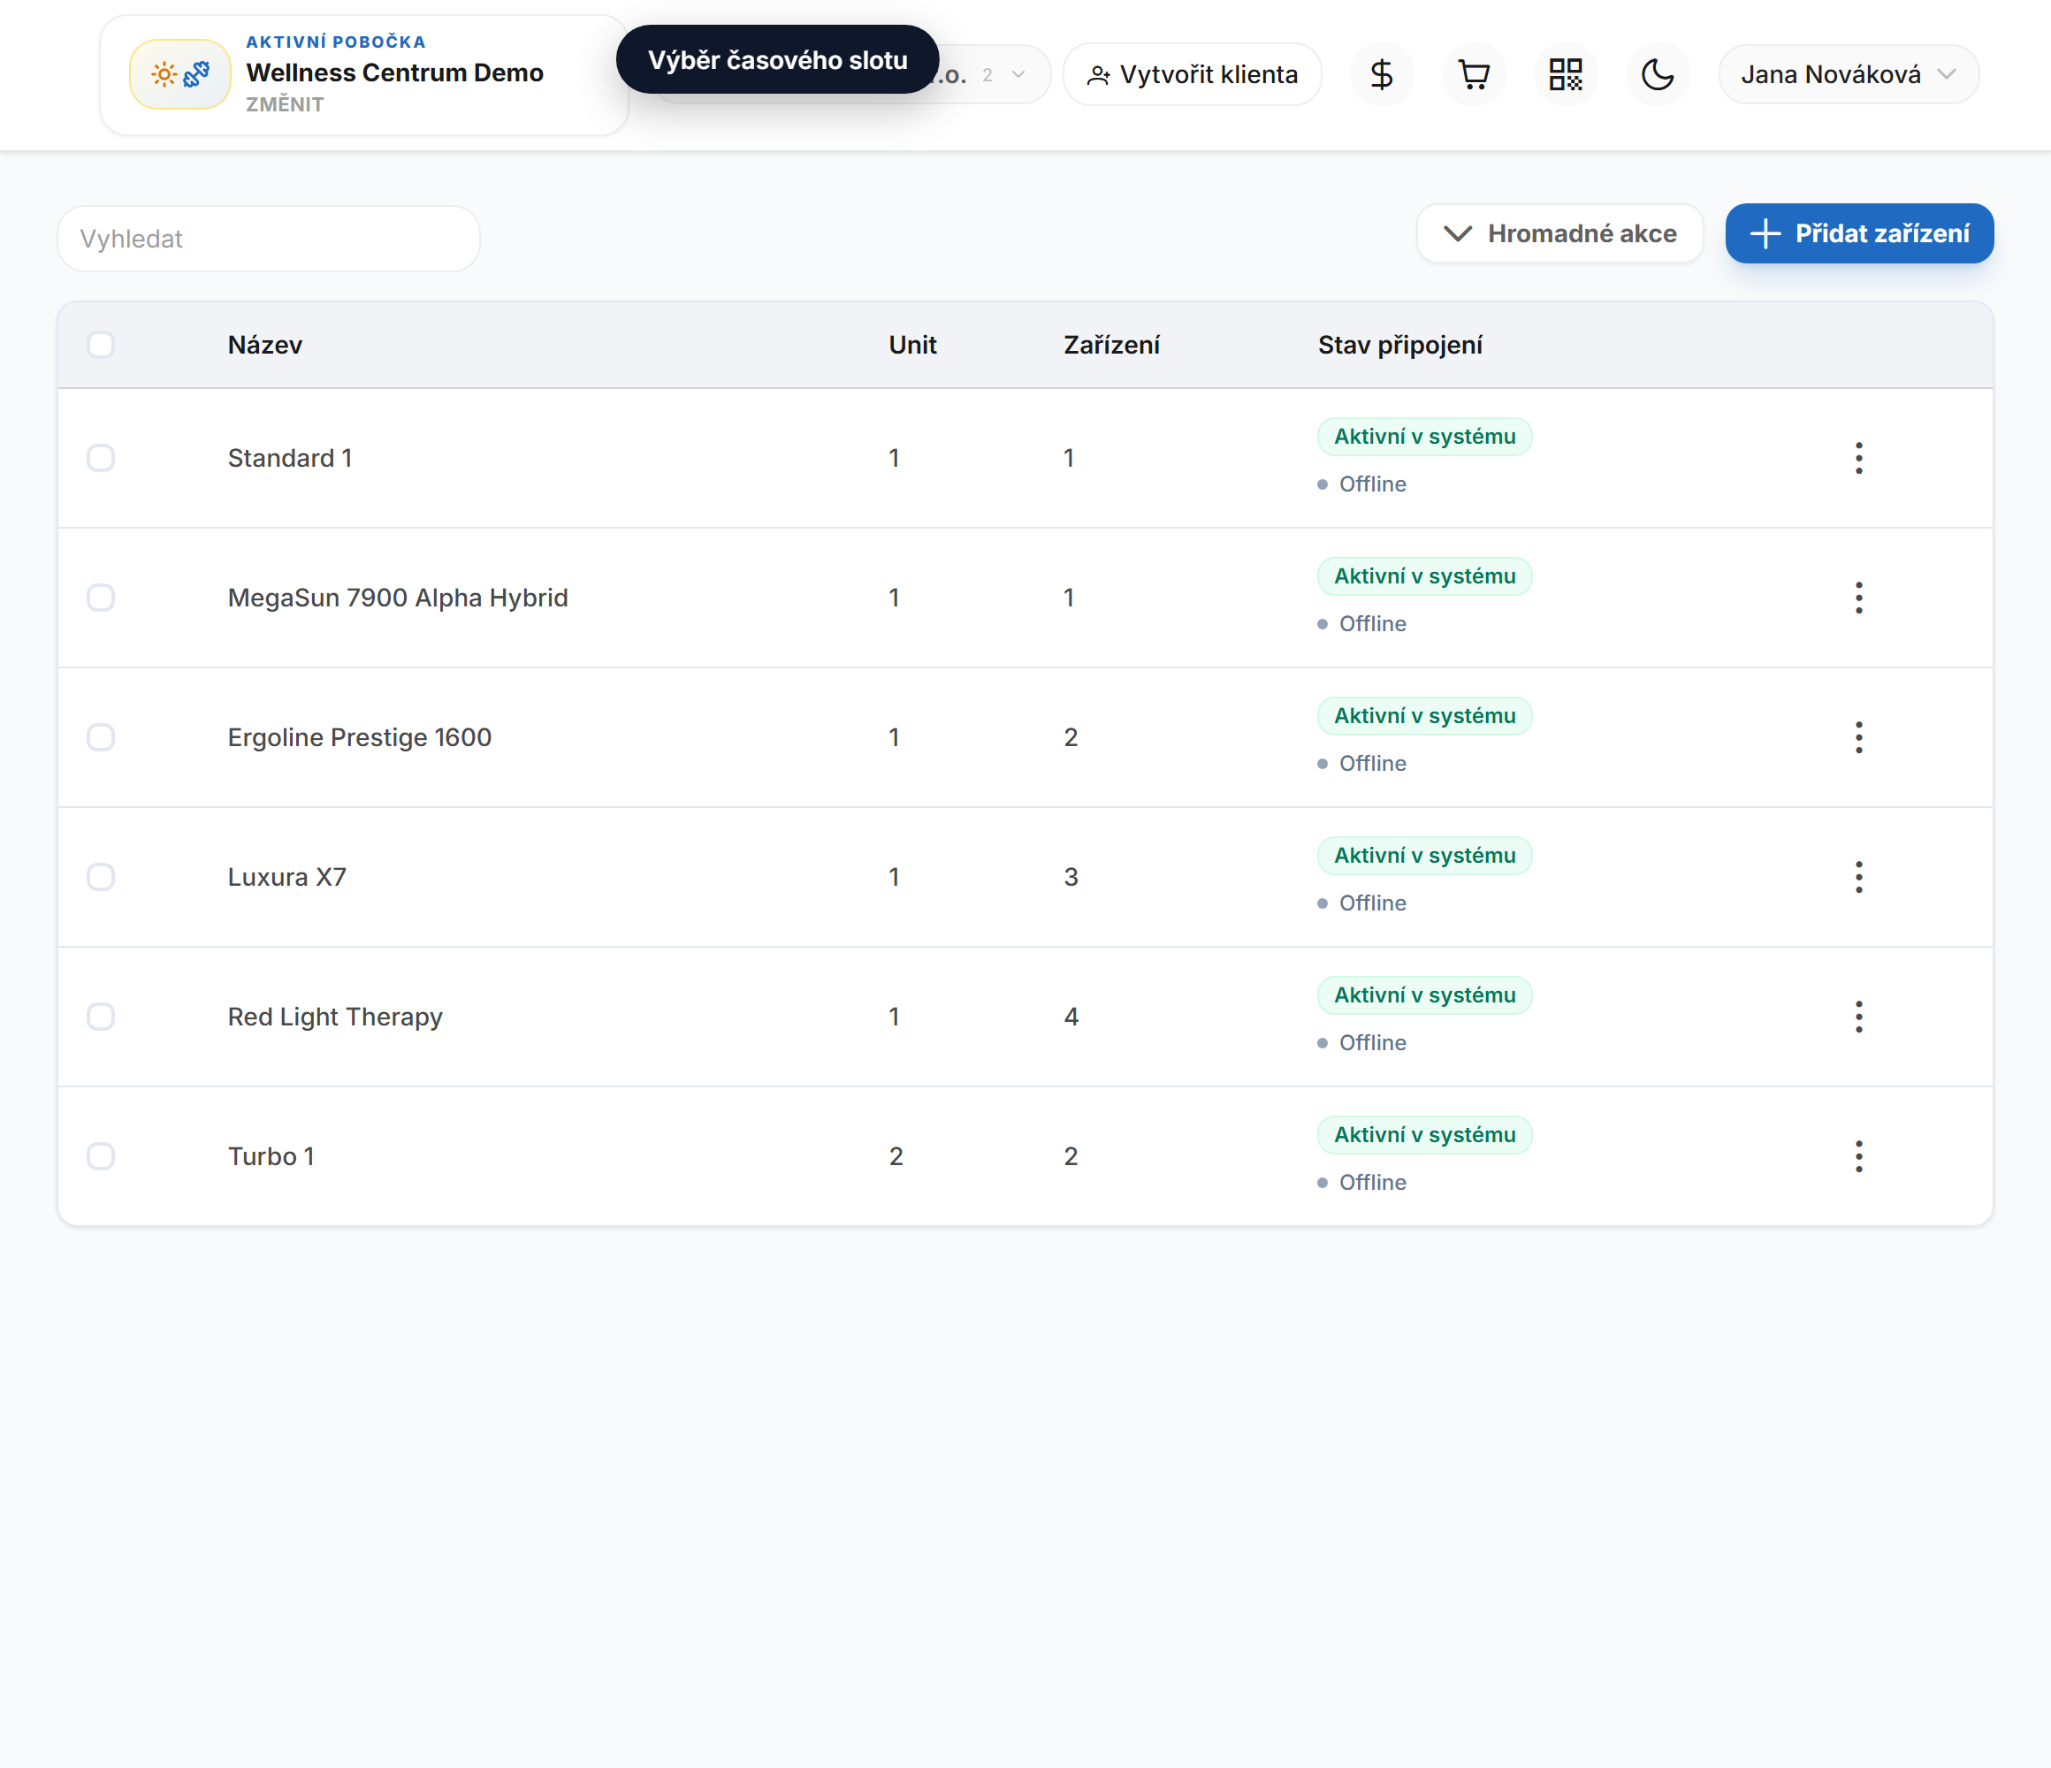Sort by the Název column header

[x=265, y=345]
